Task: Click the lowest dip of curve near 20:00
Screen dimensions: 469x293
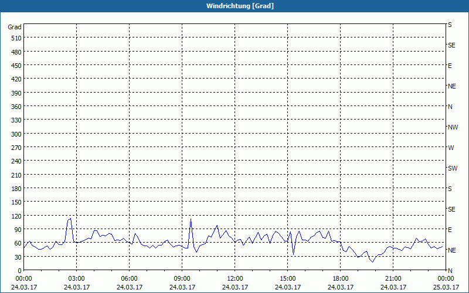Action: [x=372, y=262]
